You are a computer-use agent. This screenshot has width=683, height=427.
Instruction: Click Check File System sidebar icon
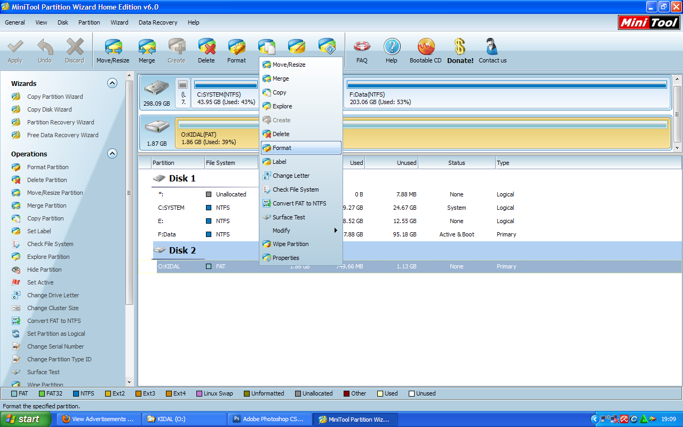point(16,244)
